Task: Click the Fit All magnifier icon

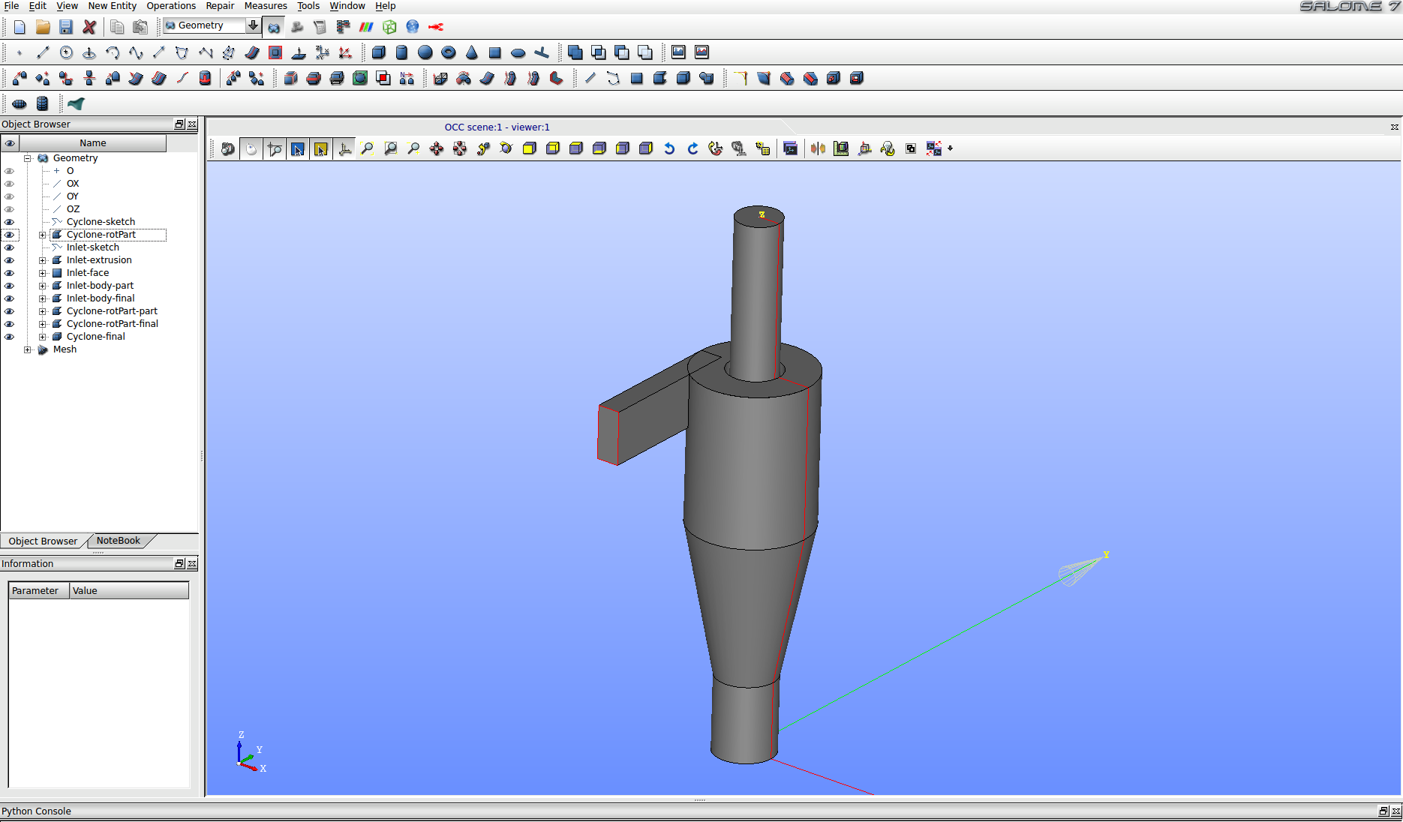Action: 367,148
